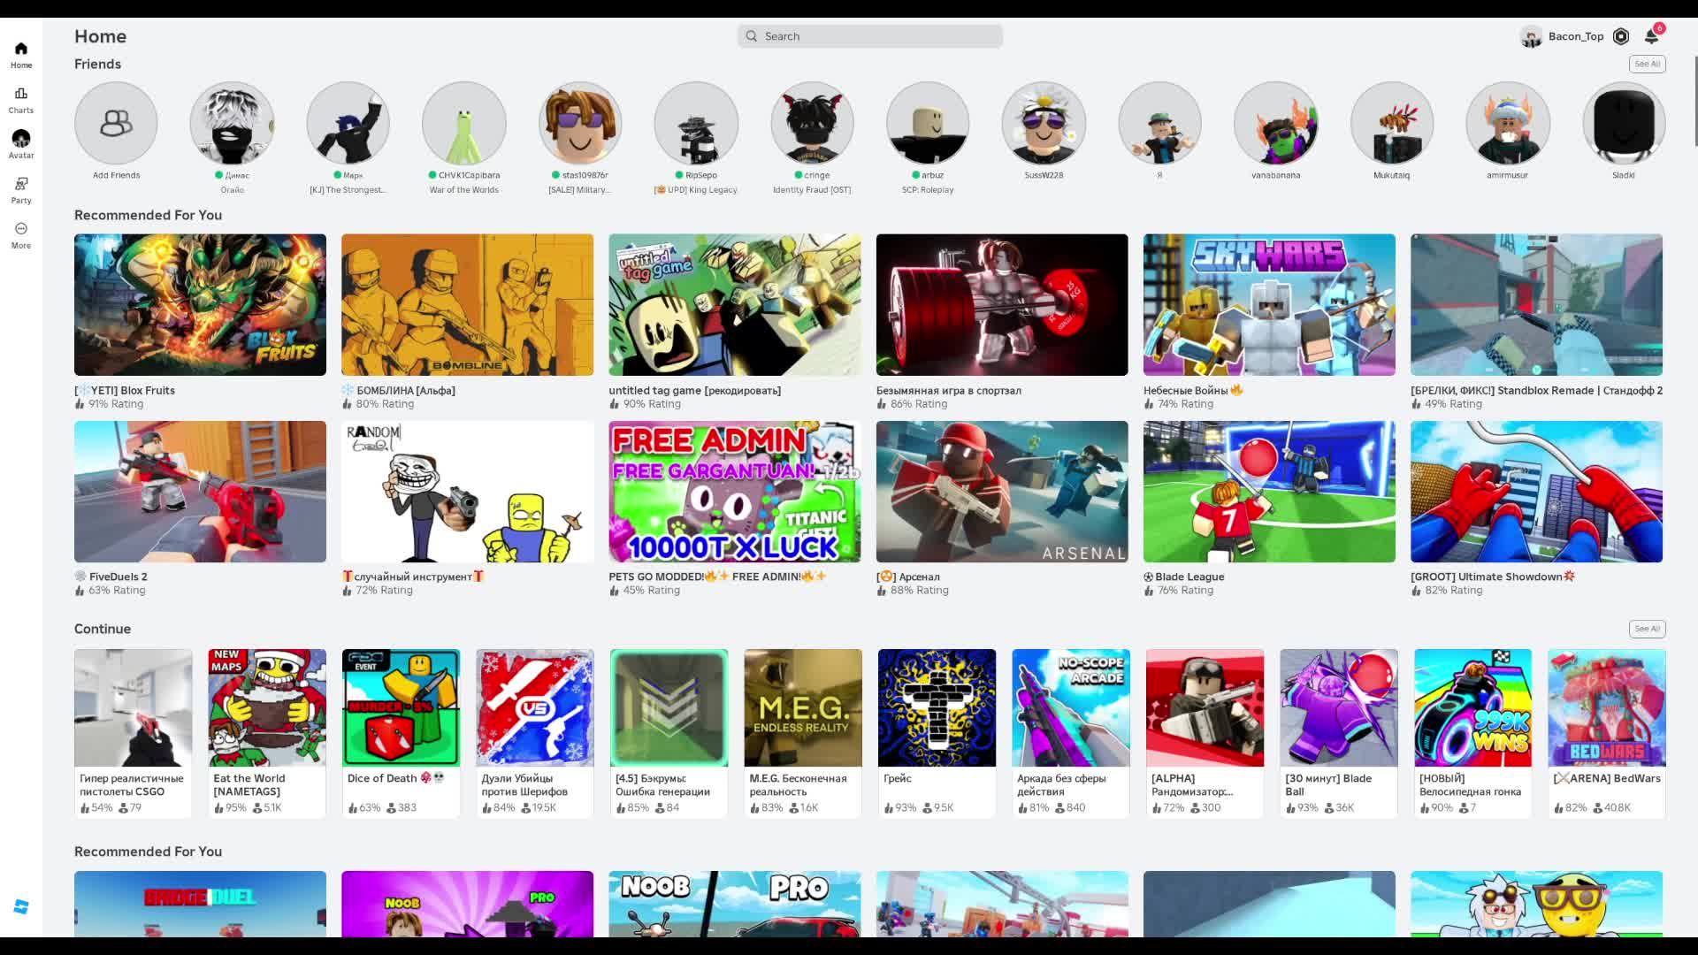Open Dice of Death in Continue

point(401,708)
